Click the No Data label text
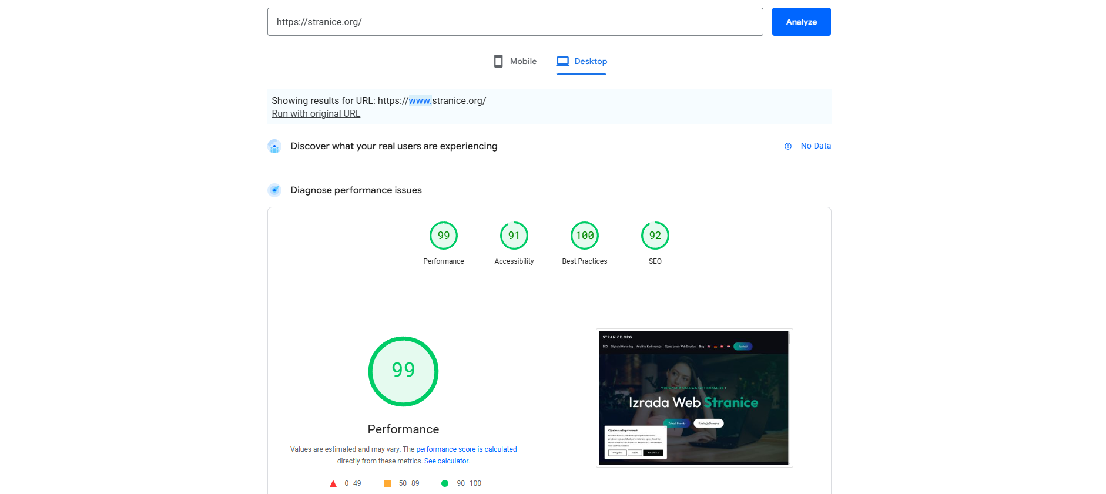The image size is (1106, 494). pos(816,146)
